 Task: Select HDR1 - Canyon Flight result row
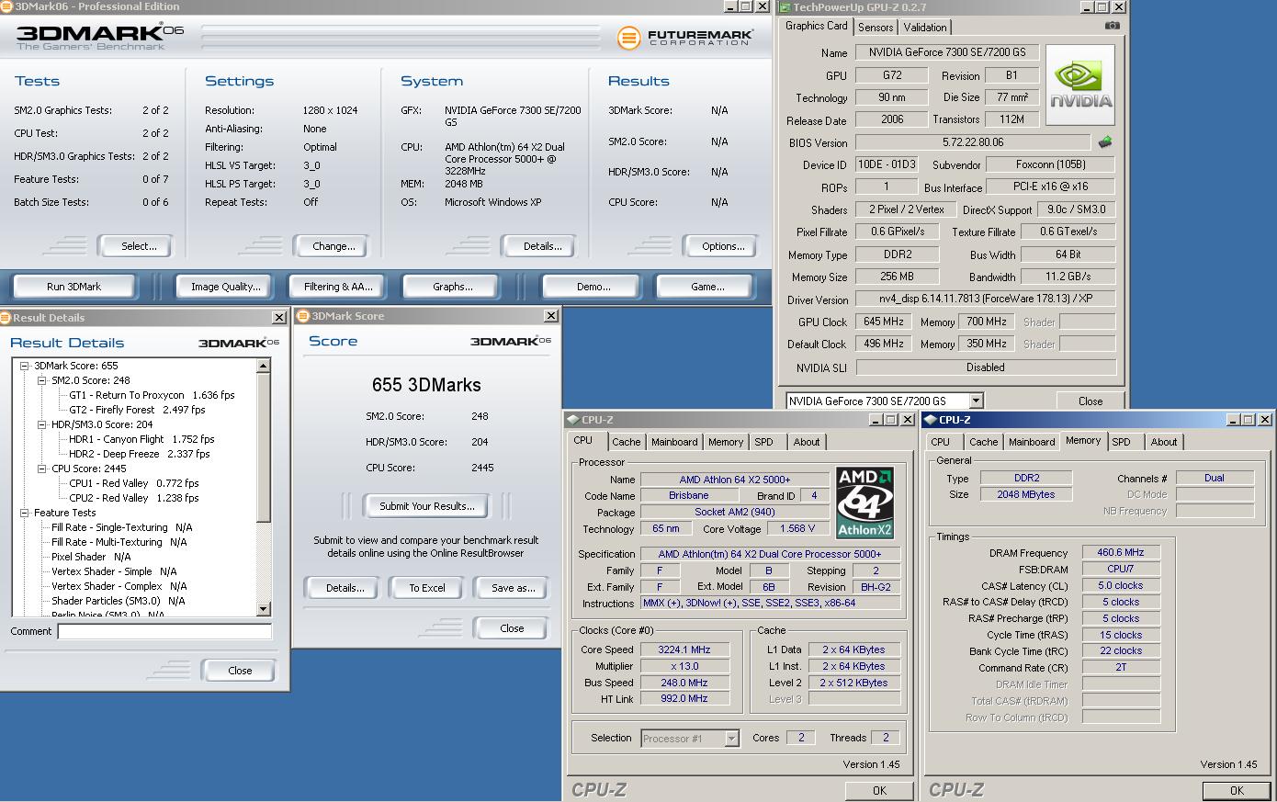[x=141, y=439]
